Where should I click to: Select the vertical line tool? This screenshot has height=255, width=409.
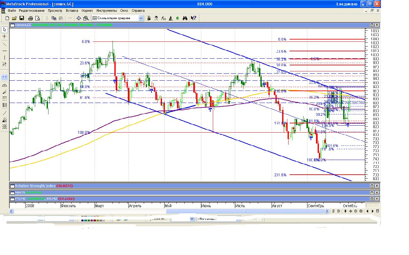pos(4,58)
